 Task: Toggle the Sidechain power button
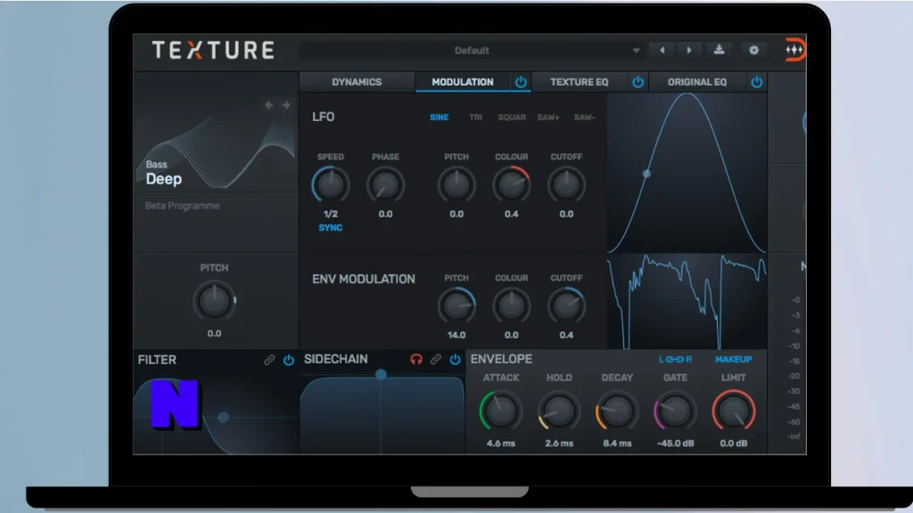pos(455,360)
